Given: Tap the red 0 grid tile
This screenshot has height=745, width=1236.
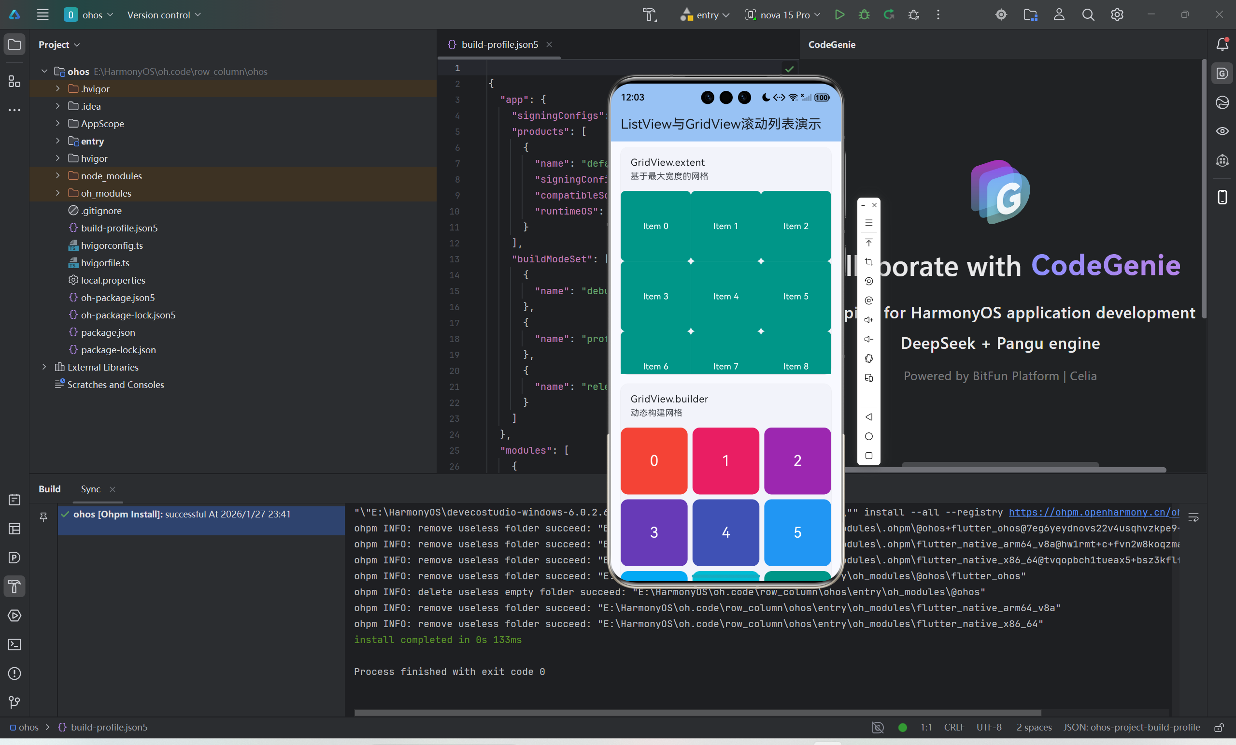Looking at the screenshot, I should point(654,460).
